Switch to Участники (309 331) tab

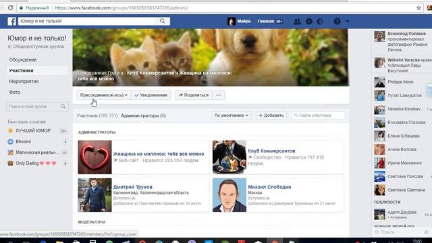click(x=97, y=115)
